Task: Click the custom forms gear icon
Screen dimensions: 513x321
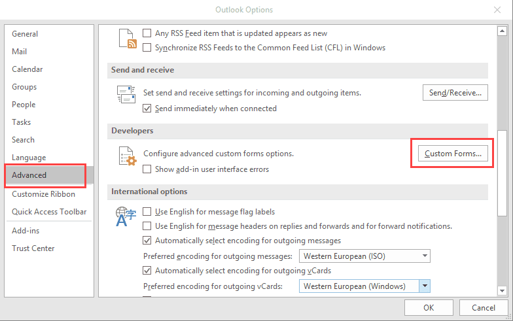Action: 128,156
